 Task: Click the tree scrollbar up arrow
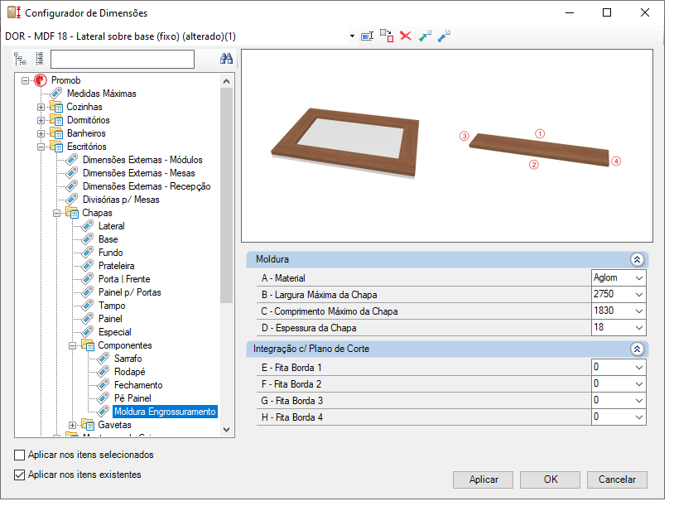tap(227, 81)
